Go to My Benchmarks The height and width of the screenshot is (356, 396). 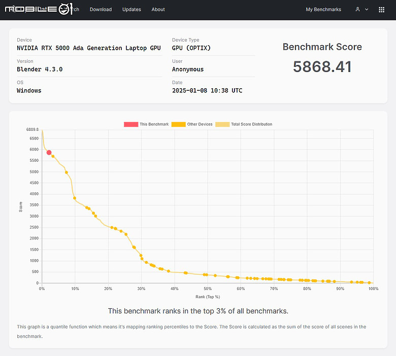point(323,10)
